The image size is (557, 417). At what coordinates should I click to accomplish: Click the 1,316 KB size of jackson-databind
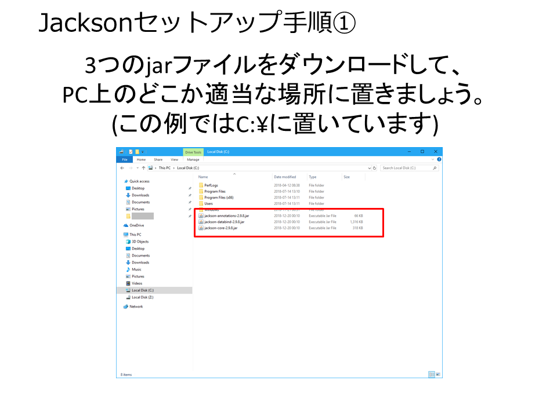click(357, 222)
